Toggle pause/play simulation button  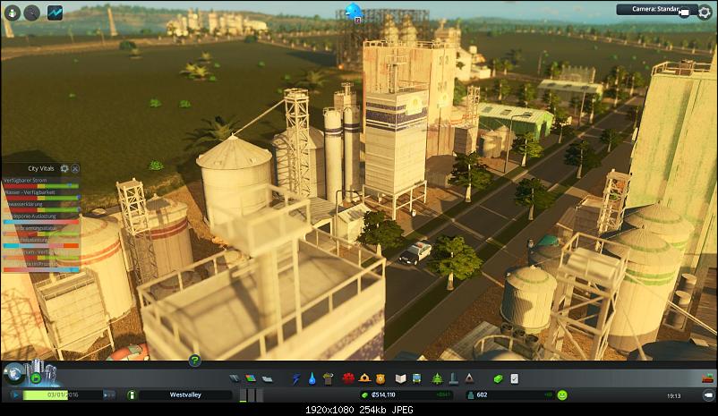[15, 395]
